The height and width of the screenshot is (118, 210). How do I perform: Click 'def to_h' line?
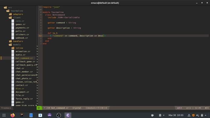[x=52, y=33]
